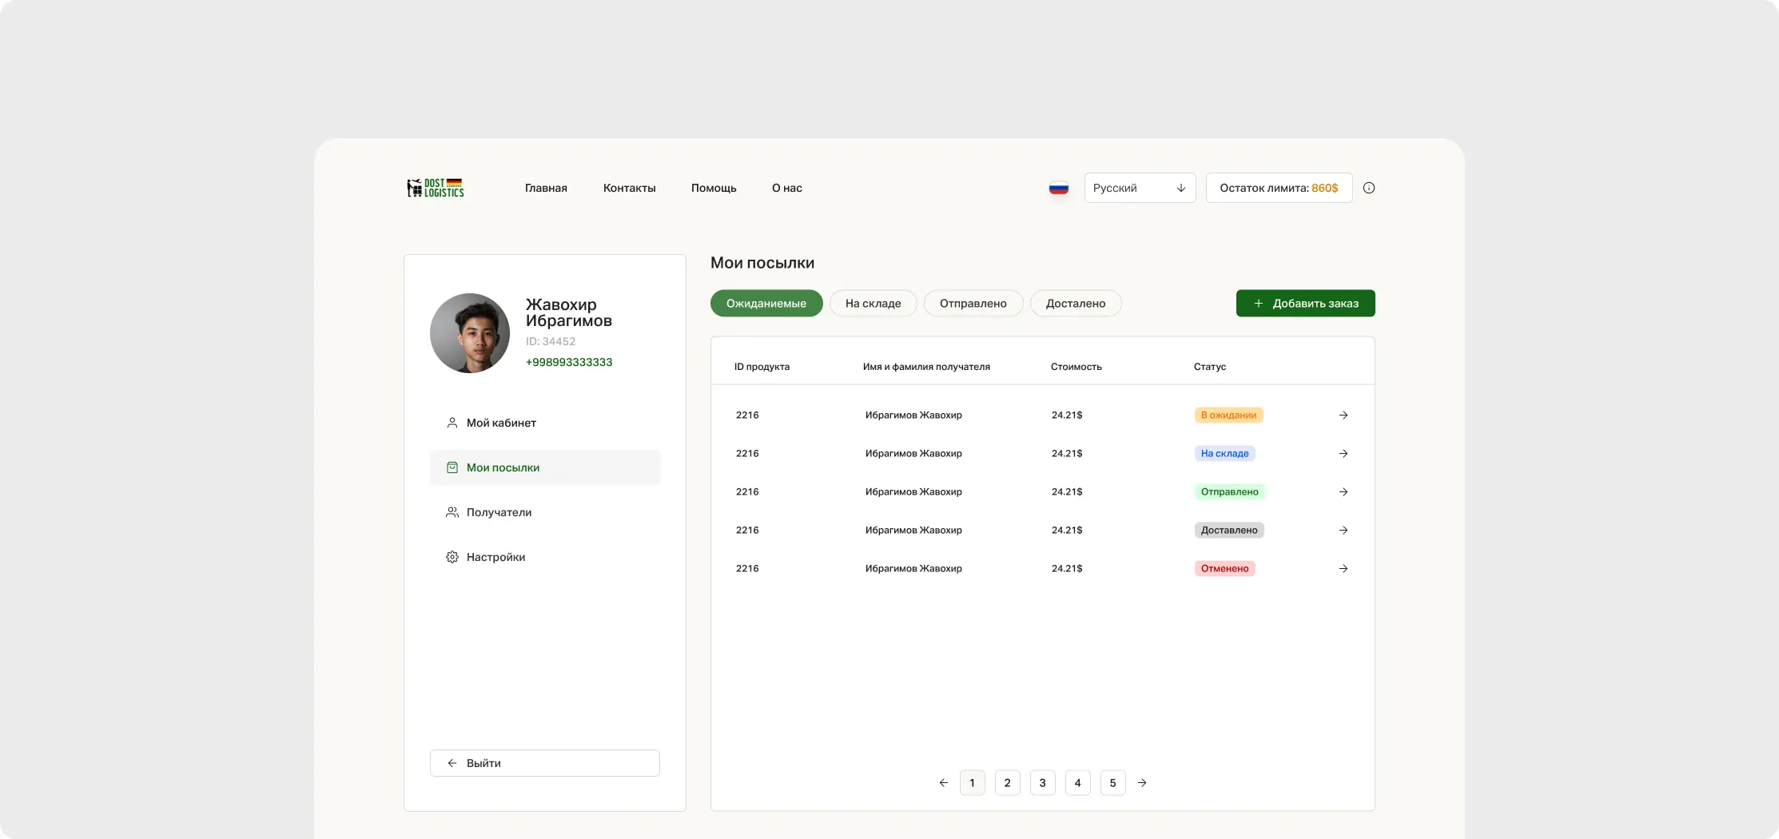Image resolution: width=1779 pixels, height=839 pixels.
Task: Click the user profile photo
Action: coord(470,333)
